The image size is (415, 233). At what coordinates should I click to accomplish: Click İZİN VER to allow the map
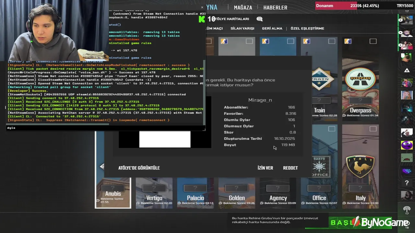(265, 168)
